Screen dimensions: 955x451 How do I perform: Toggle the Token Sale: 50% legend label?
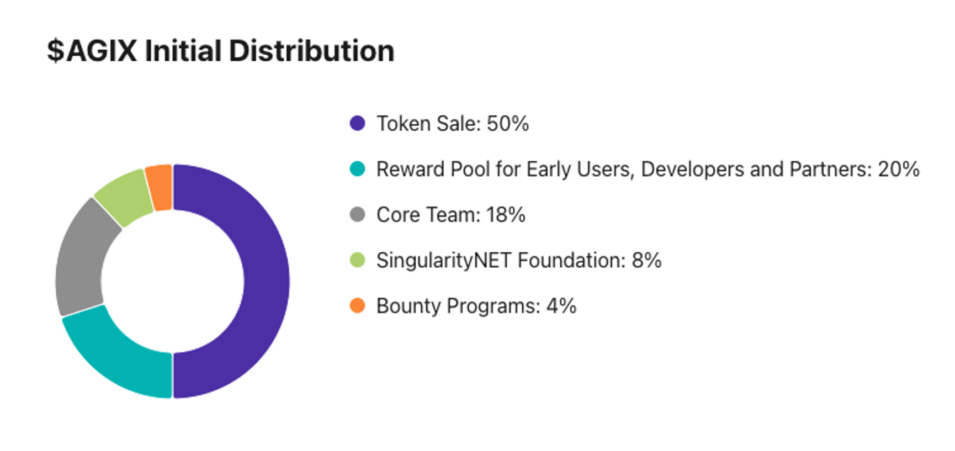pos(452,124)
